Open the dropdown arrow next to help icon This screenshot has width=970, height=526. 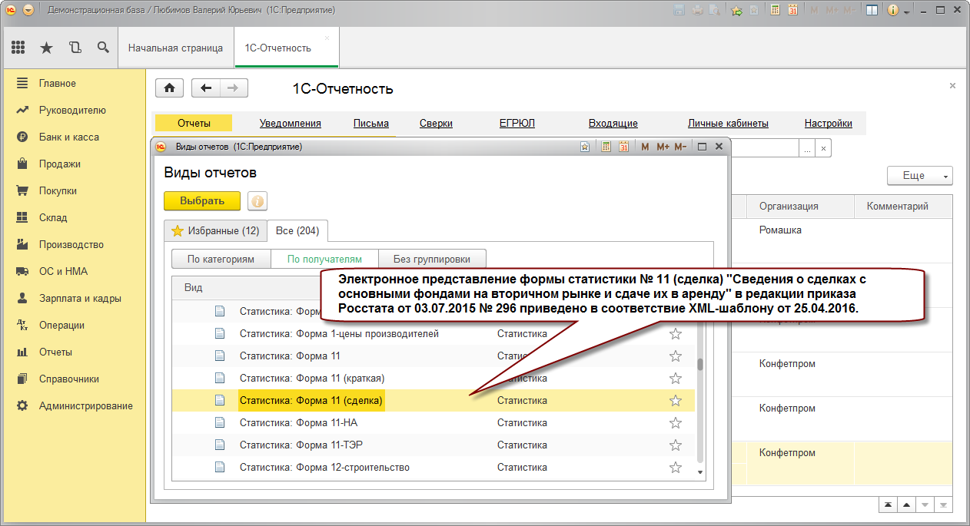tap(908, 12)
